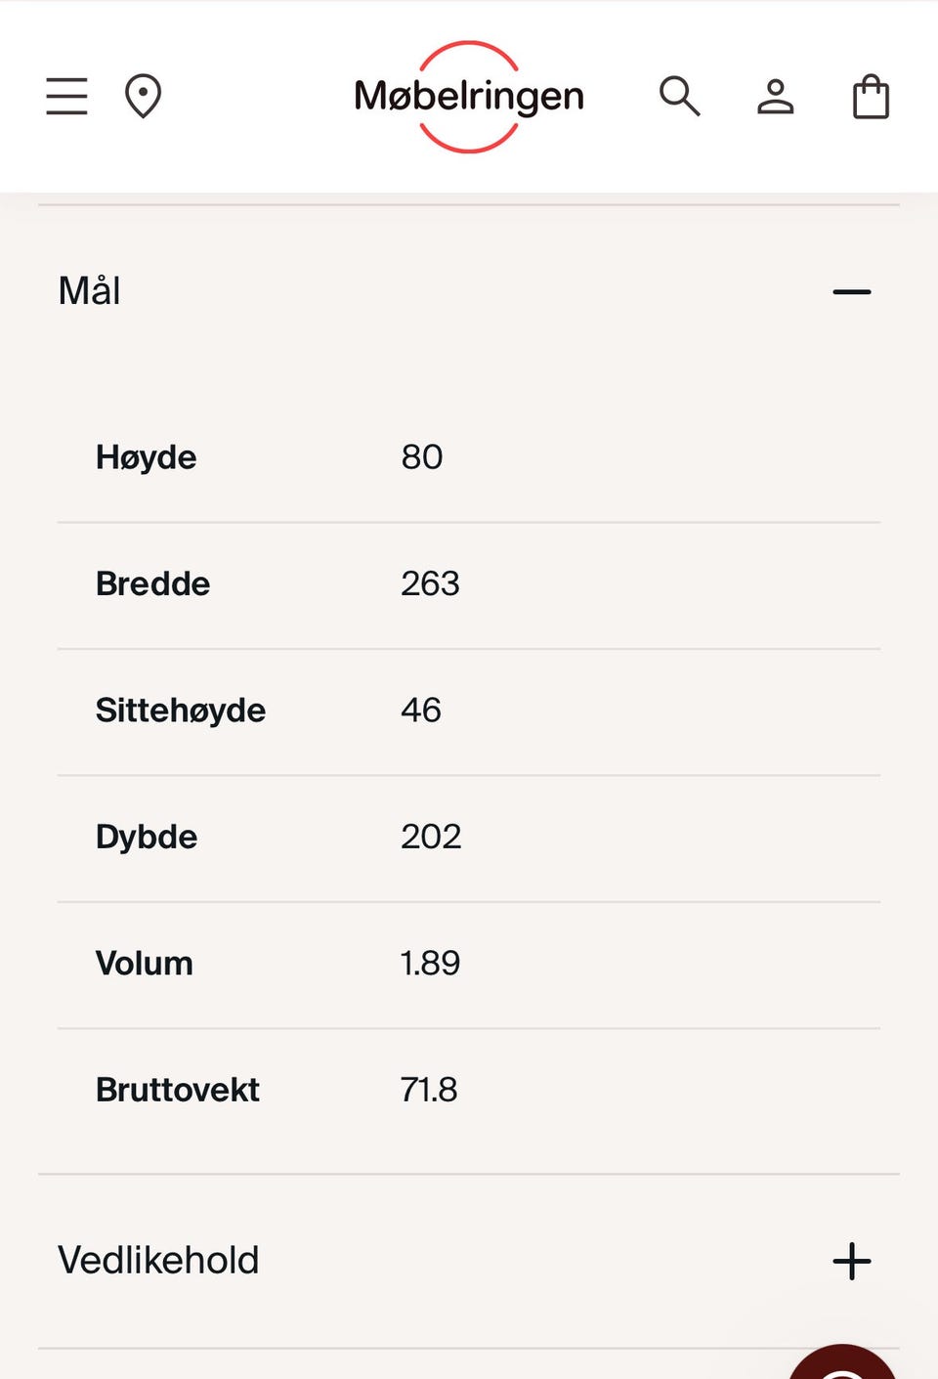Click the Dybde value 202
Image resolution: width=938 pixels, height=1379 pixels.
coord(431,837)
